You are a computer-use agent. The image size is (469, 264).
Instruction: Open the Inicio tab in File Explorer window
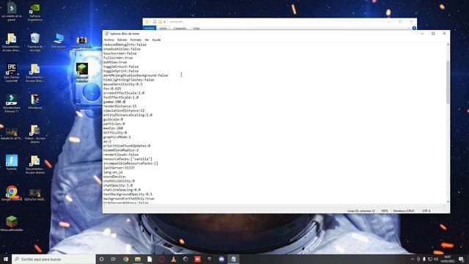[163, 28]
